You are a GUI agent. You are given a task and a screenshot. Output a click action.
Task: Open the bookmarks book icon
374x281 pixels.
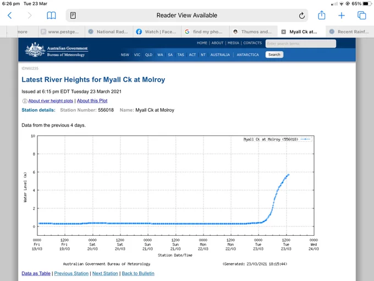[51, 15]
